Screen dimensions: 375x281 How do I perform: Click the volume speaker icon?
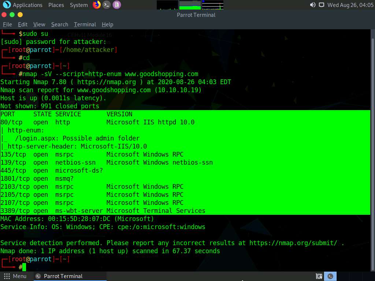click(x=313, y=5)
